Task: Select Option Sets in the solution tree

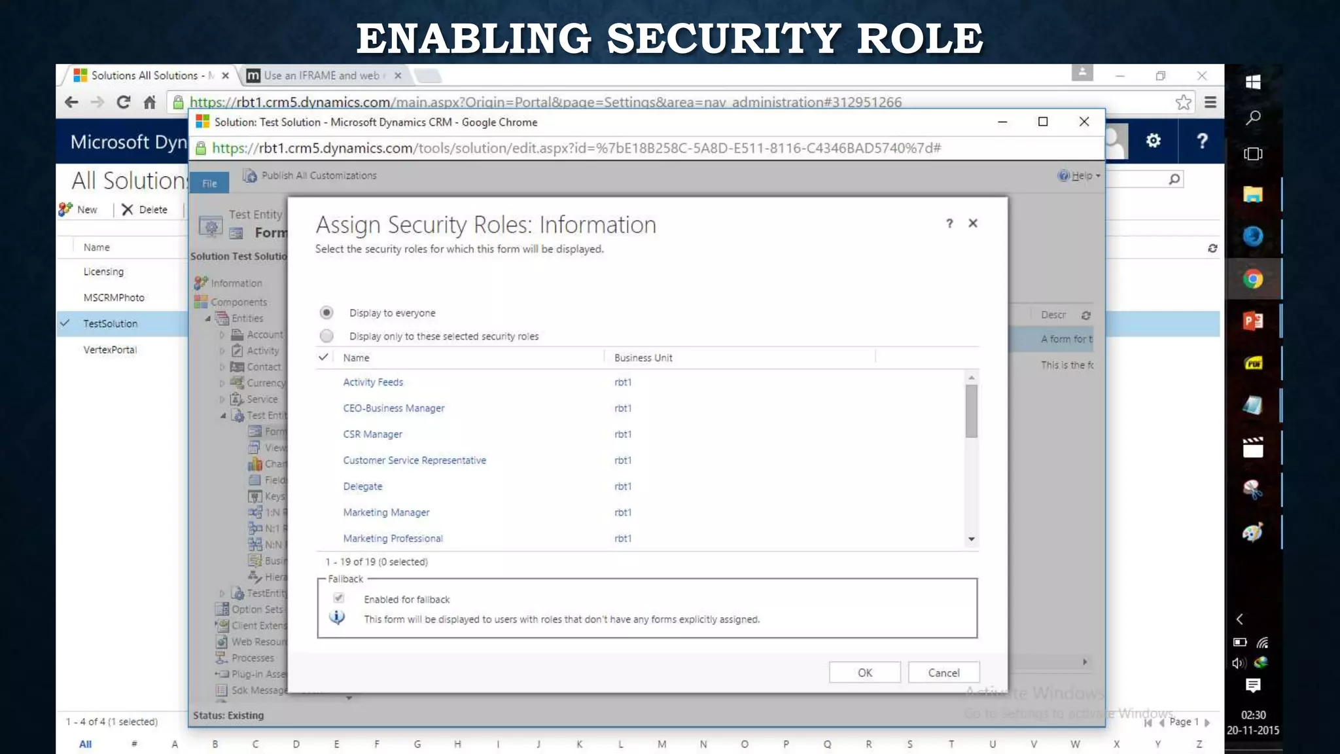Action: (250, 609)
